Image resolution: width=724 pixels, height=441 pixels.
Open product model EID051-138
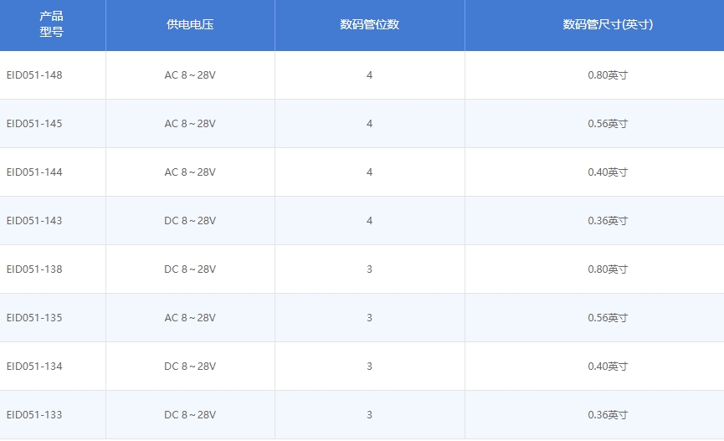point(34,269)
